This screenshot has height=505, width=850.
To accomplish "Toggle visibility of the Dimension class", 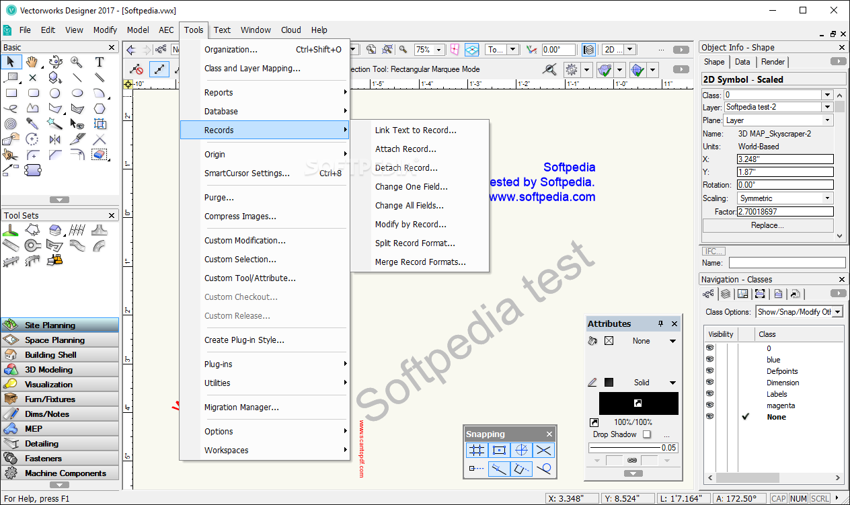I will (x=709, y=383).
